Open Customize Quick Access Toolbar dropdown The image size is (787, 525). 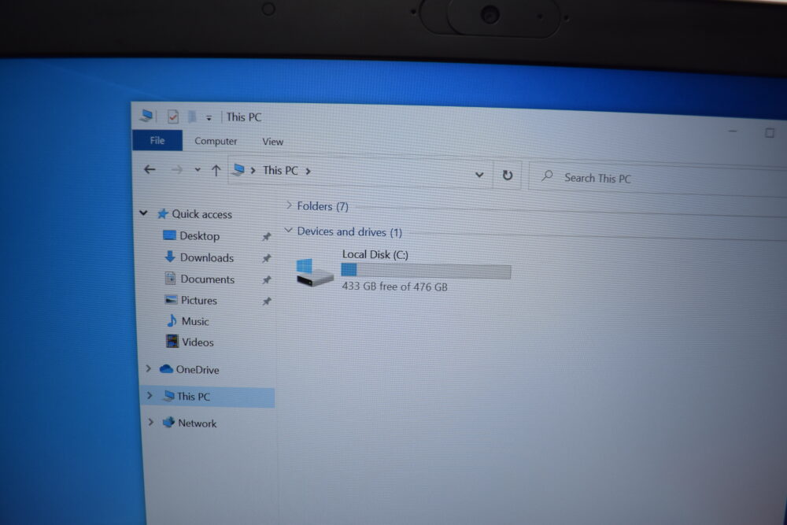(x=209, y=118)
